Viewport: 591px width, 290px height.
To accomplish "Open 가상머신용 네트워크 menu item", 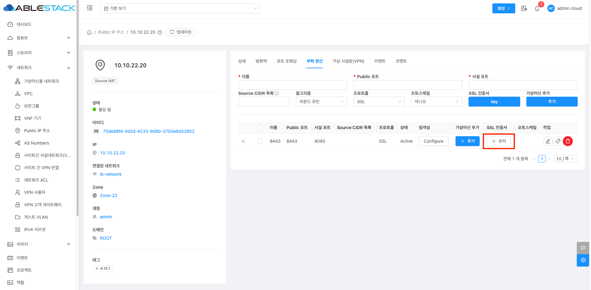I will coord(41,81).
